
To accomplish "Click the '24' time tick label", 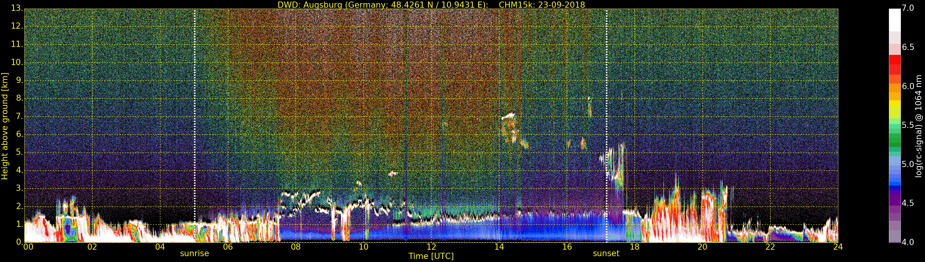I will 838,247.
